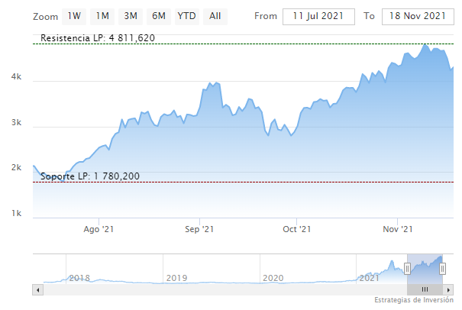Viewport: 462px width, 310px height.
Task: Click 2019 area in the navigator
Action: [x=176, y=278]
